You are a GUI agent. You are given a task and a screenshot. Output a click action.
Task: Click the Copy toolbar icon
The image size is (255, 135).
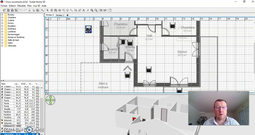(33, 10)
